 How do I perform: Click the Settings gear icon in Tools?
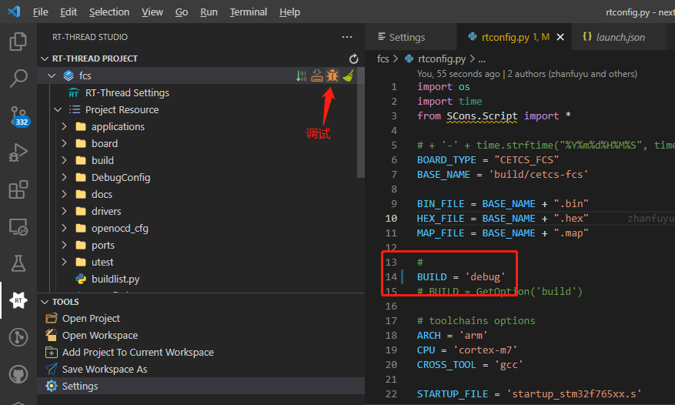[52, 386]
